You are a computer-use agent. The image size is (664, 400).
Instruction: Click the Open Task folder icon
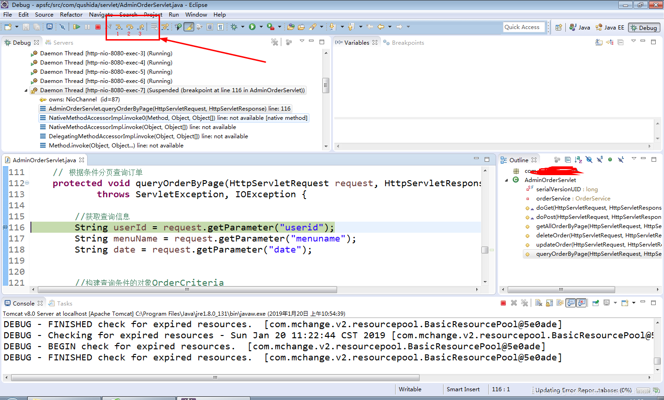(301, 27)
